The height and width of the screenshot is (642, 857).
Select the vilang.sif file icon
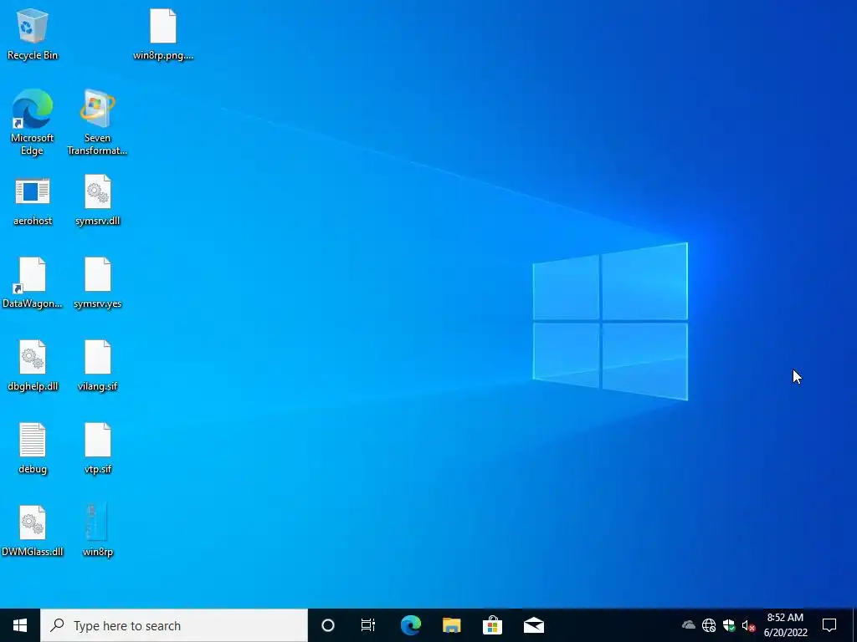point(97,366)
